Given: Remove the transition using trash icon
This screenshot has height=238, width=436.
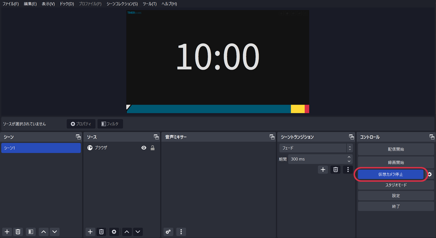Looking at the screenshot, I should (x=335, y=170).
